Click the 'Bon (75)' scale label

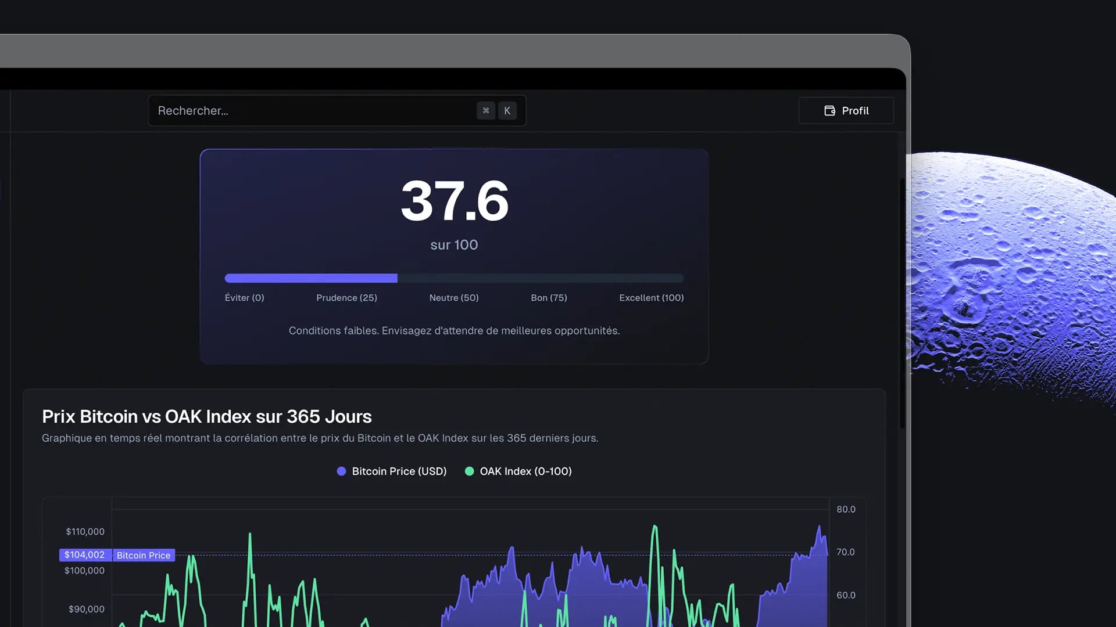tap(549, 298)
